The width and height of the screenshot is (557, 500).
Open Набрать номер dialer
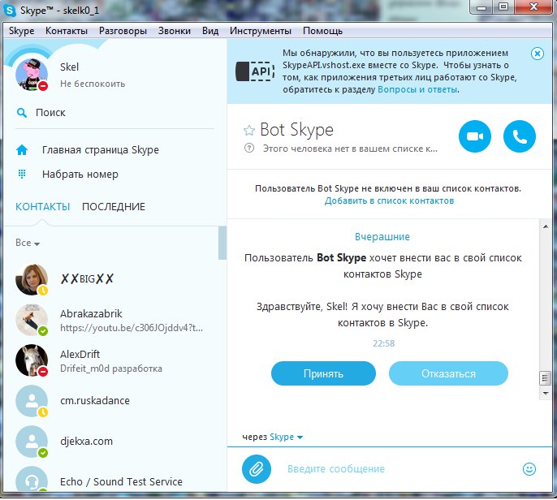80,175
